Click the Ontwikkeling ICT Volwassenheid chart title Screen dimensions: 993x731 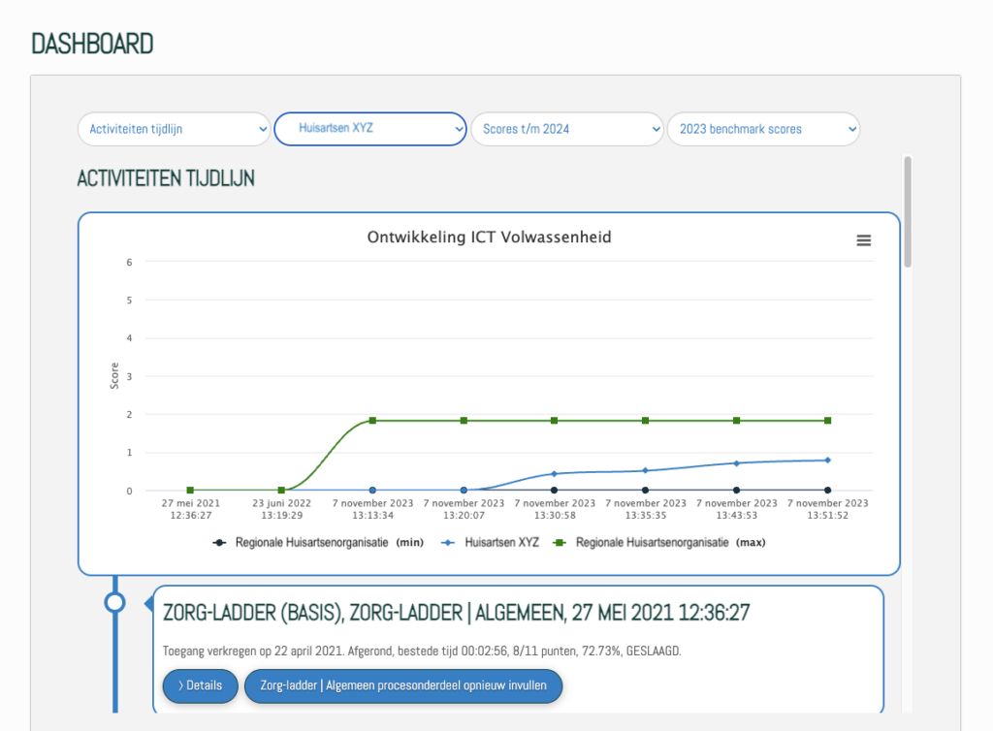point(489,237)
